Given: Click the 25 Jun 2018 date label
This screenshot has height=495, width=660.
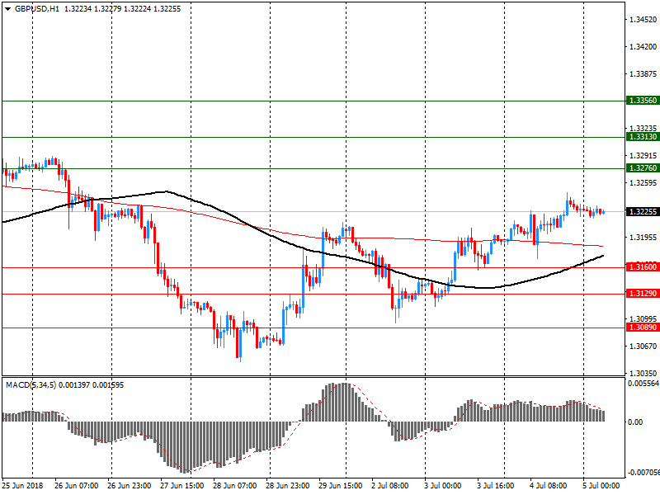Looking at the screenshot, I should pos(22,486).
